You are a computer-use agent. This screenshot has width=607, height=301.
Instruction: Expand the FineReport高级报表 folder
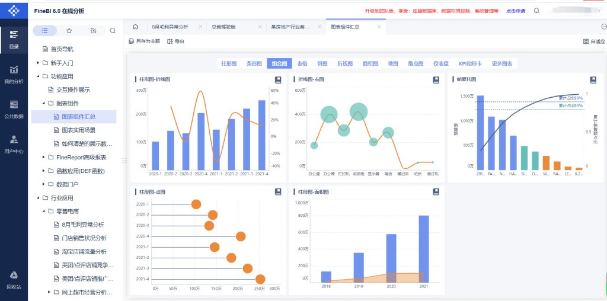(43, 158)
